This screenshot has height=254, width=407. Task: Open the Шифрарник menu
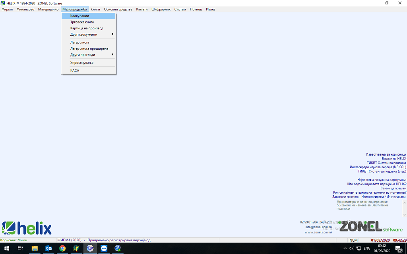(x=161, y=9)
